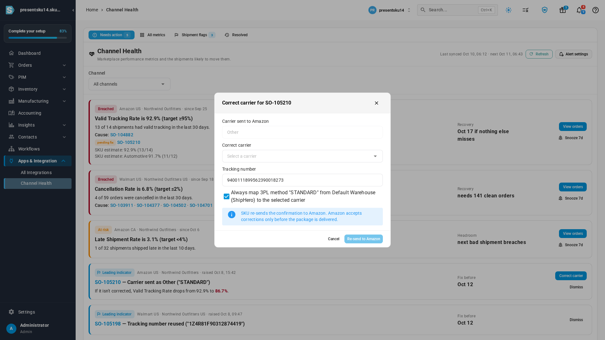Dismiss the SO-105210 carrier flag

pyautogui.click(x=576, y=287)
